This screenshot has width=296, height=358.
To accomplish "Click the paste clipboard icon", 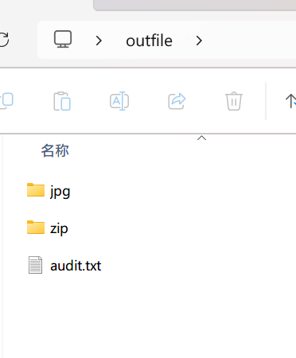I will click(62, 101).
